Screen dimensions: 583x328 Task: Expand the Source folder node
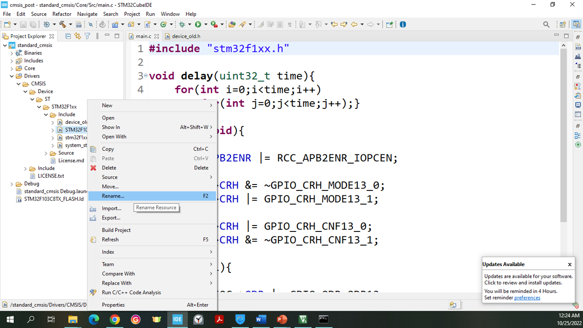(x=46, y=153)
